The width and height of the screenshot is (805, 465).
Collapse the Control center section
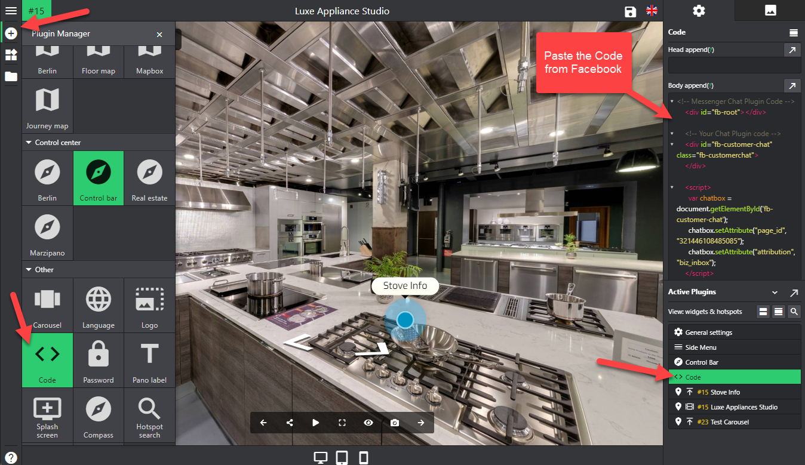point(29,143)
